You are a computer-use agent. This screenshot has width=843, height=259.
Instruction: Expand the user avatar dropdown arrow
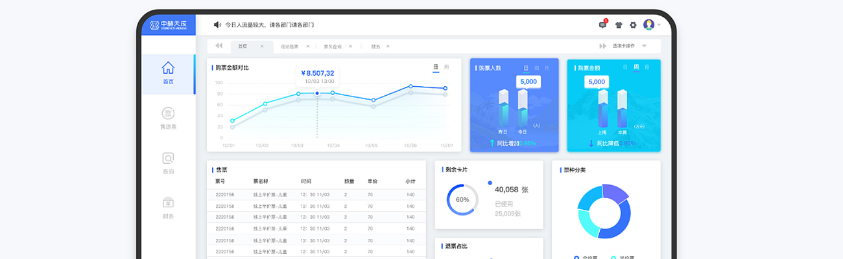pos(659,25)
